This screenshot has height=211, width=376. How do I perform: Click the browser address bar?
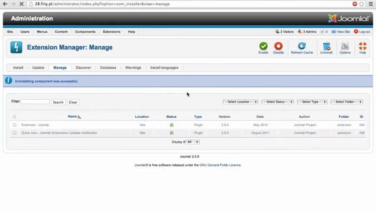pos(189,4)
